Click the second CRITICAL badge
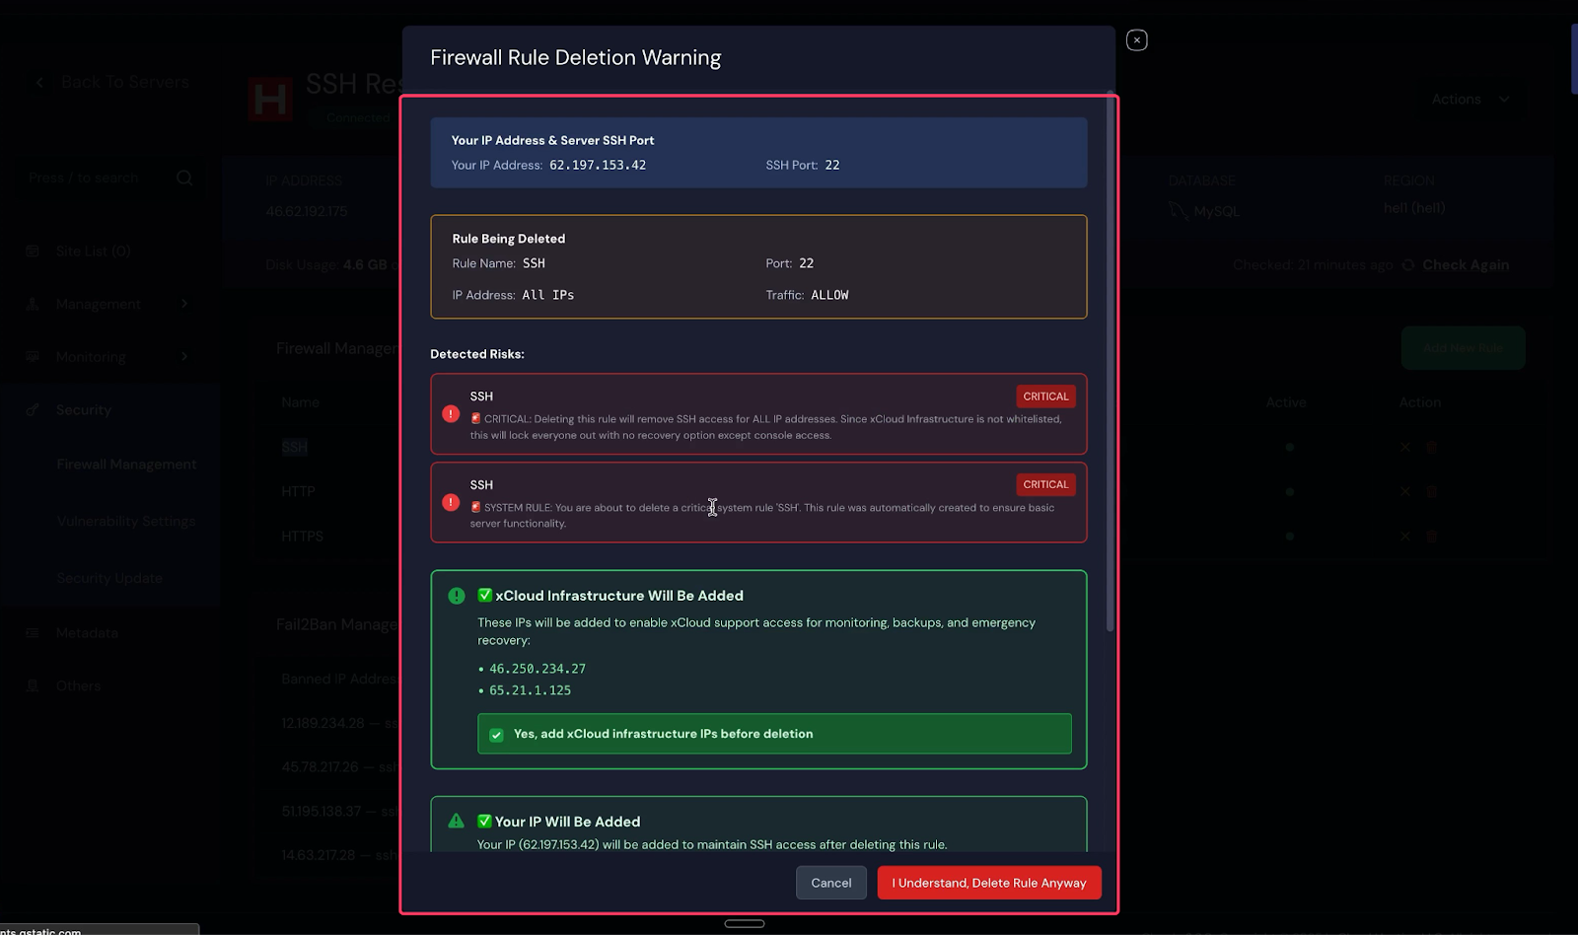1578x935 pixels. [1045, 484]
